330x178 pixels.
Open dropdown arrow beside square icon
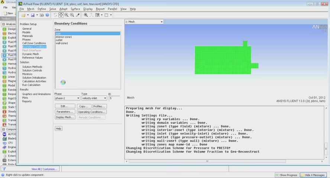[x=111, y=15]
